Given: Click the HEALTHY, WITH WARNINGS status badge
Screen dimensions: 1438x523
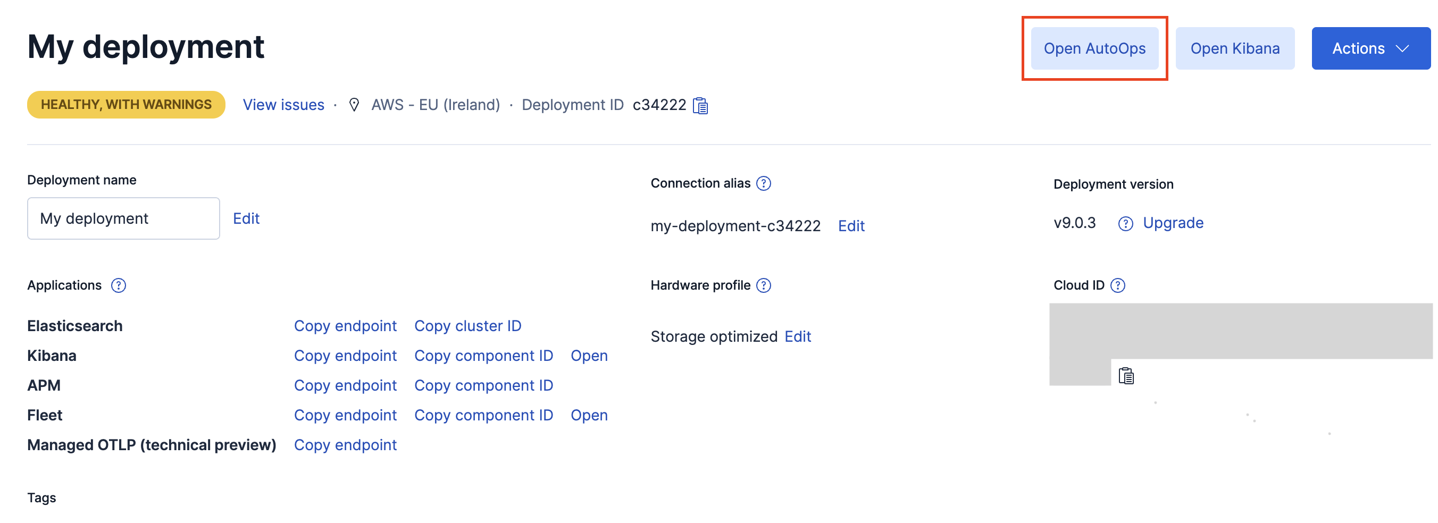Looking at the screenshot, I should pyautogui.click(x=125, y=104).
